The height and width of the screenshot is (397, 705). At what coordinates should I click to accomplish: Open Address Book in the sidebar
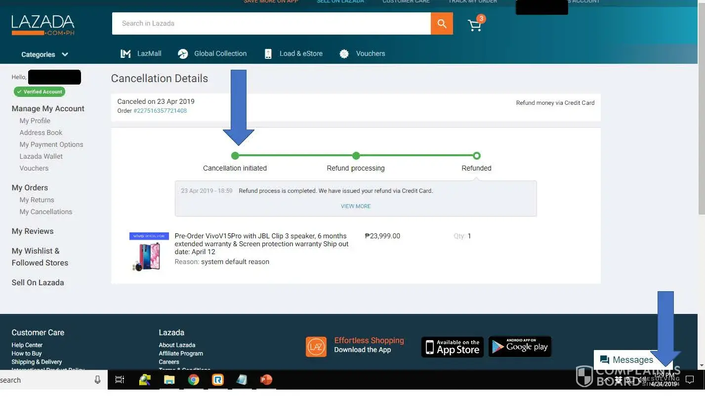tap(41, 132)
